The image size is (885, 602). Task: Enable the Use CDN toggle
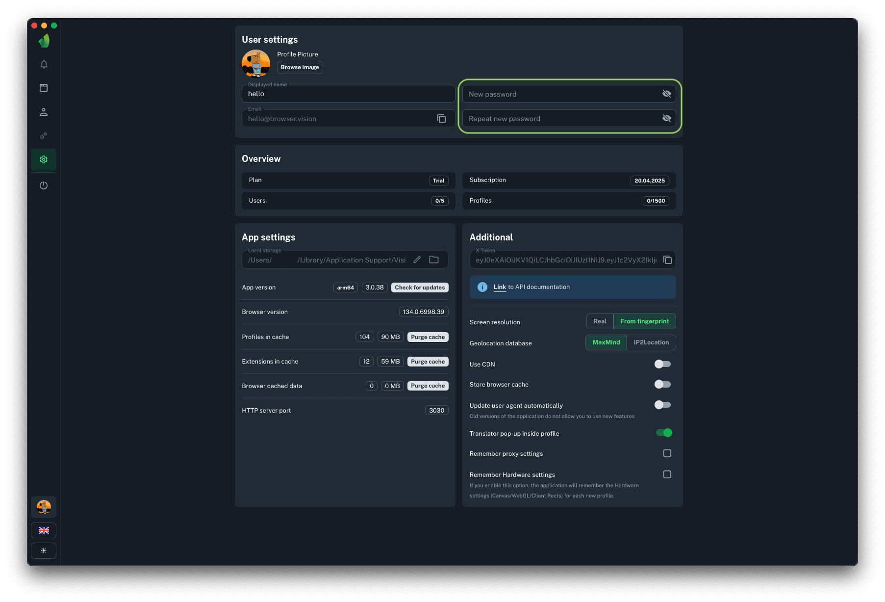(x=662, y=364)
